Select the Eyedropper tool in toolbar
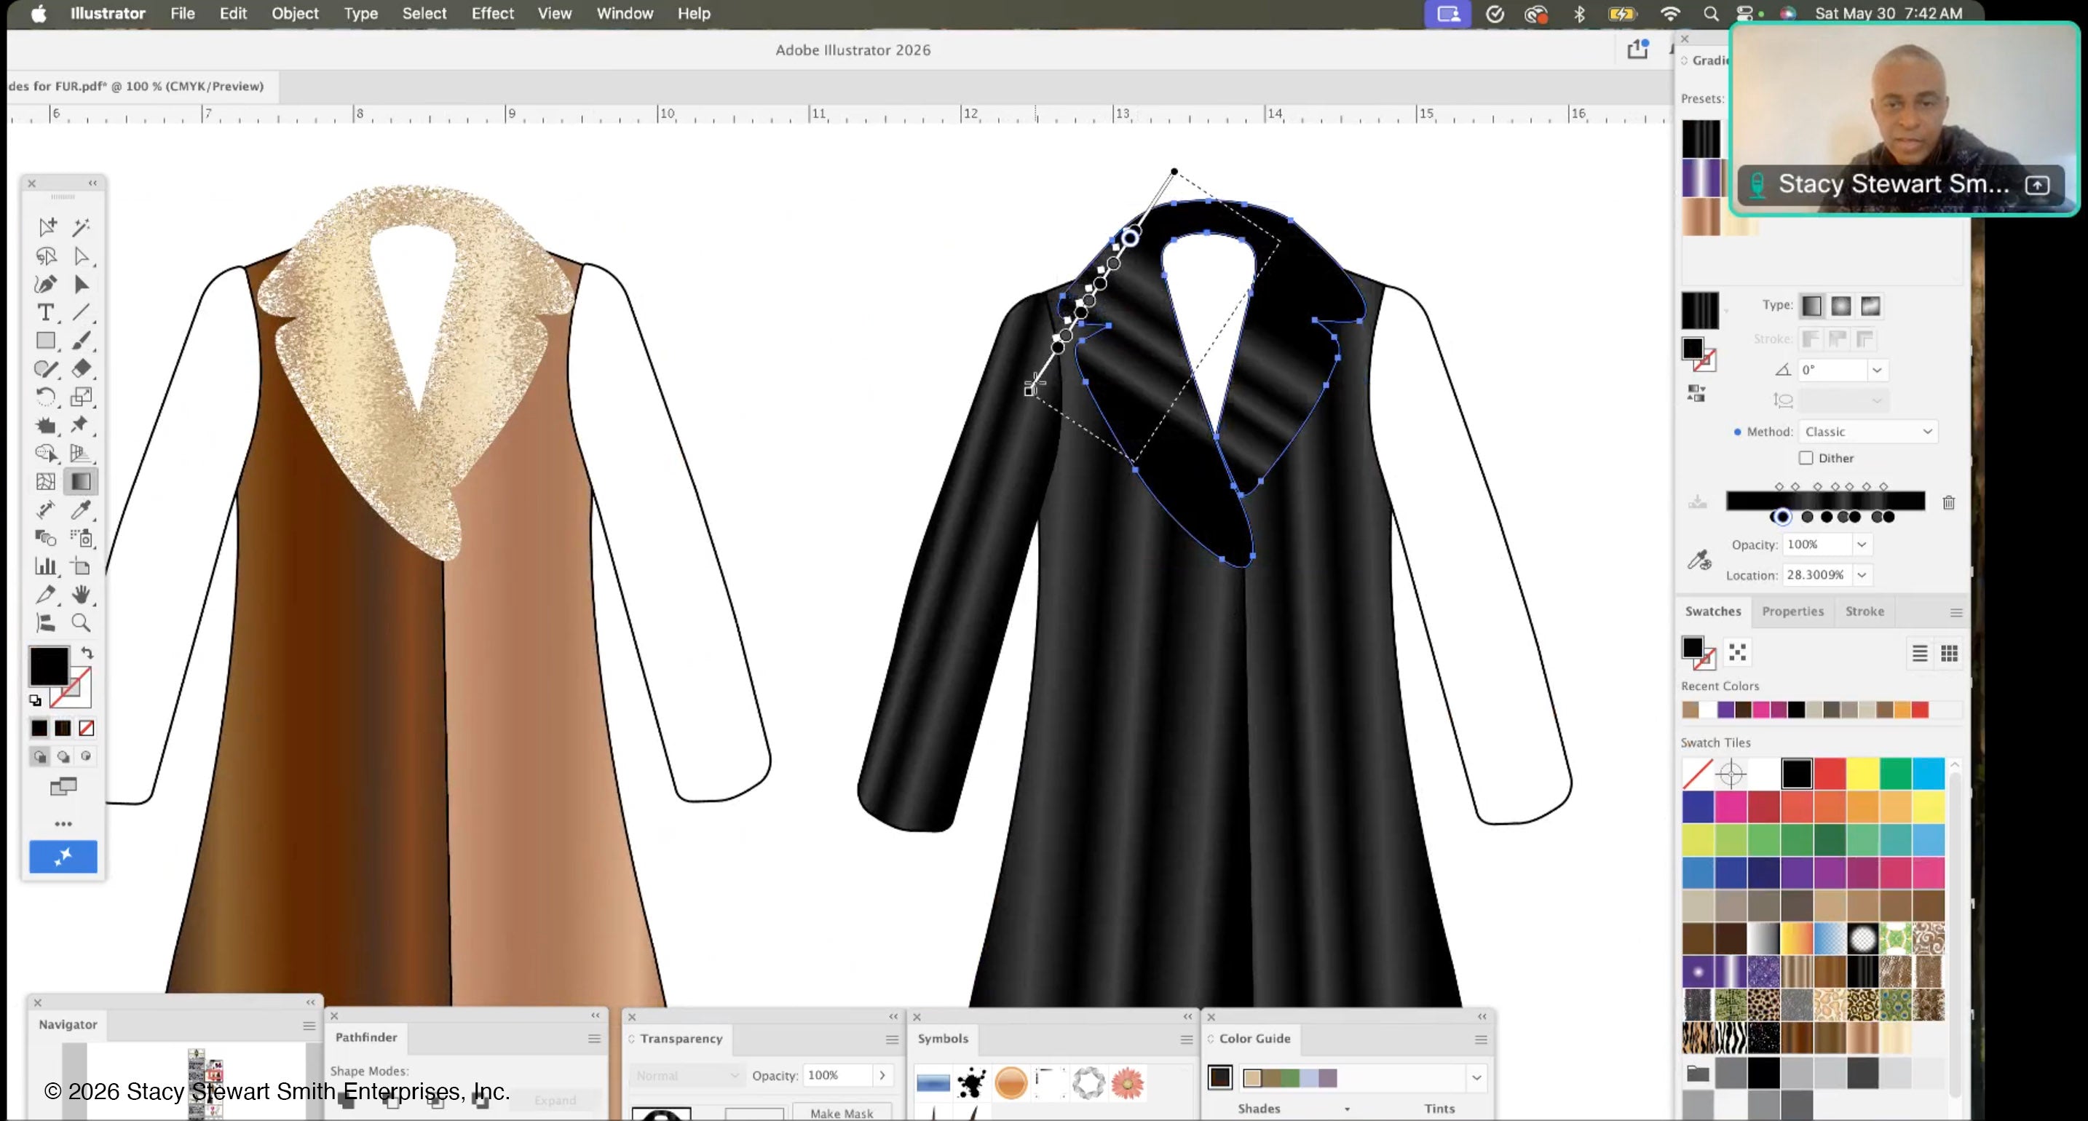The image size is (2088, 1121). pos(81,510)
